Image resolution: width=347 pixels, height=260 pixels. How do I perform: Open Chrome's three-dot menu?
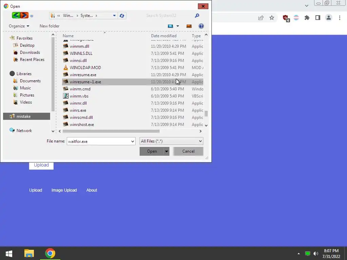(340, 18)
